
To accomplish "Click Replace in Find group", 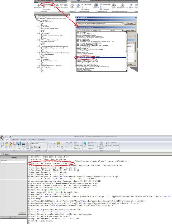I will pyautogui.click(x=91, y=148).
